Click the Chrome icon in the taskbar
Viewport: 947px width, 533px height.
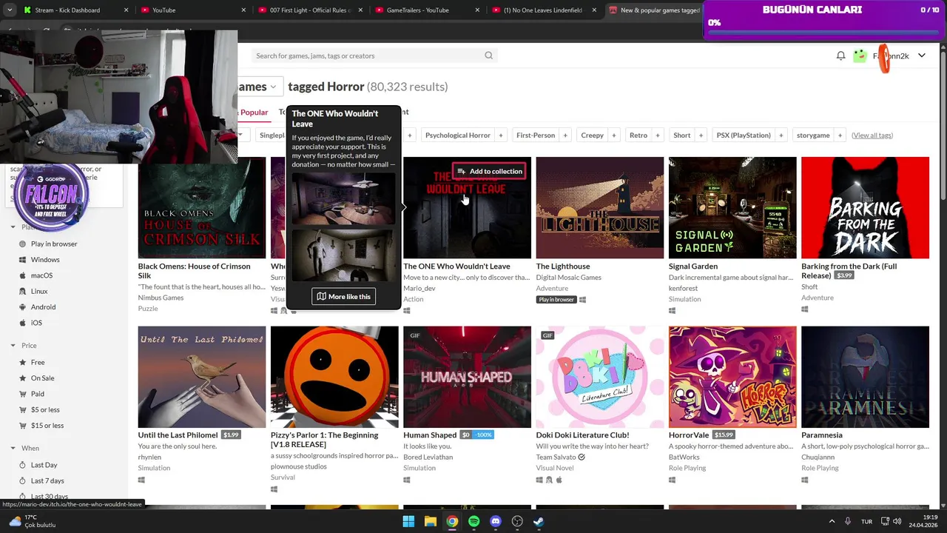[452, 521]
